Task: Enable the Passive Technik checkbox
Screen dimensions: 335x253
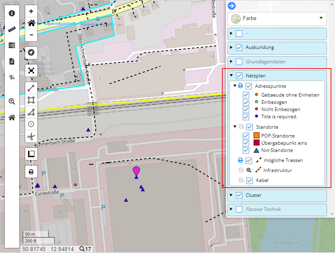Action: [x=239, y=209]
